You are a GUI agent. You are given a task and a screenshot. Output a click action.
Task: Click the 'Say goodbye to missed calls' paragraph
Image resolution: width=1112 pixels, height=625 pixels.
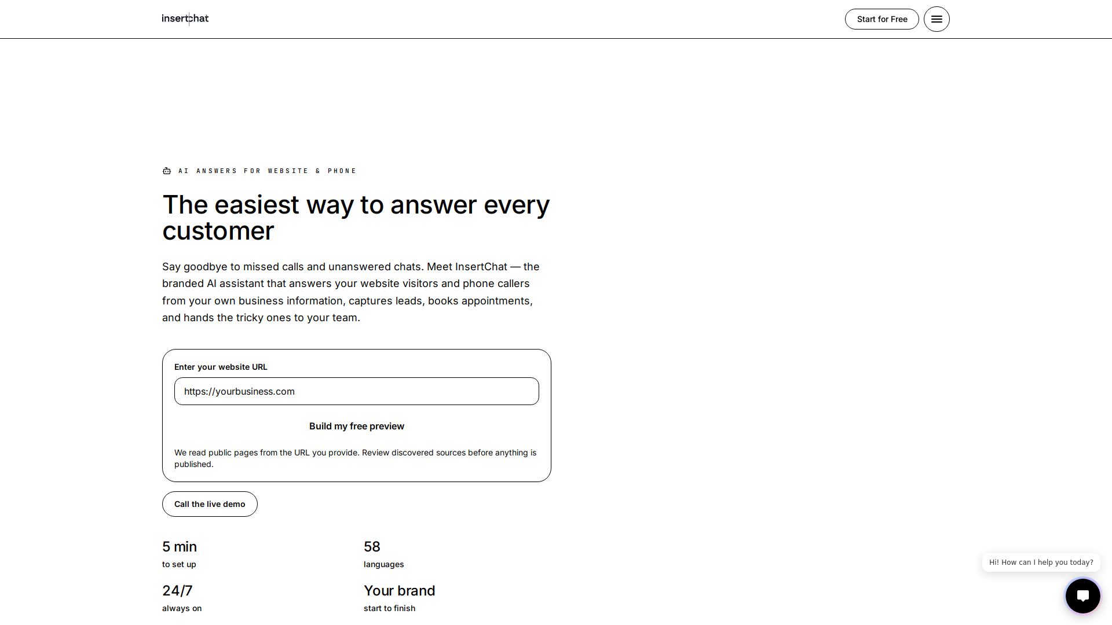pos(351,292)
